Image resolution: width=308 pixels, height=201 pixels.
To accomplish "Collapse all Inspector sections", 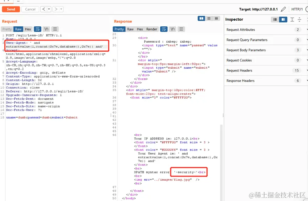I will pyautogui.click(x=299, y=20).
